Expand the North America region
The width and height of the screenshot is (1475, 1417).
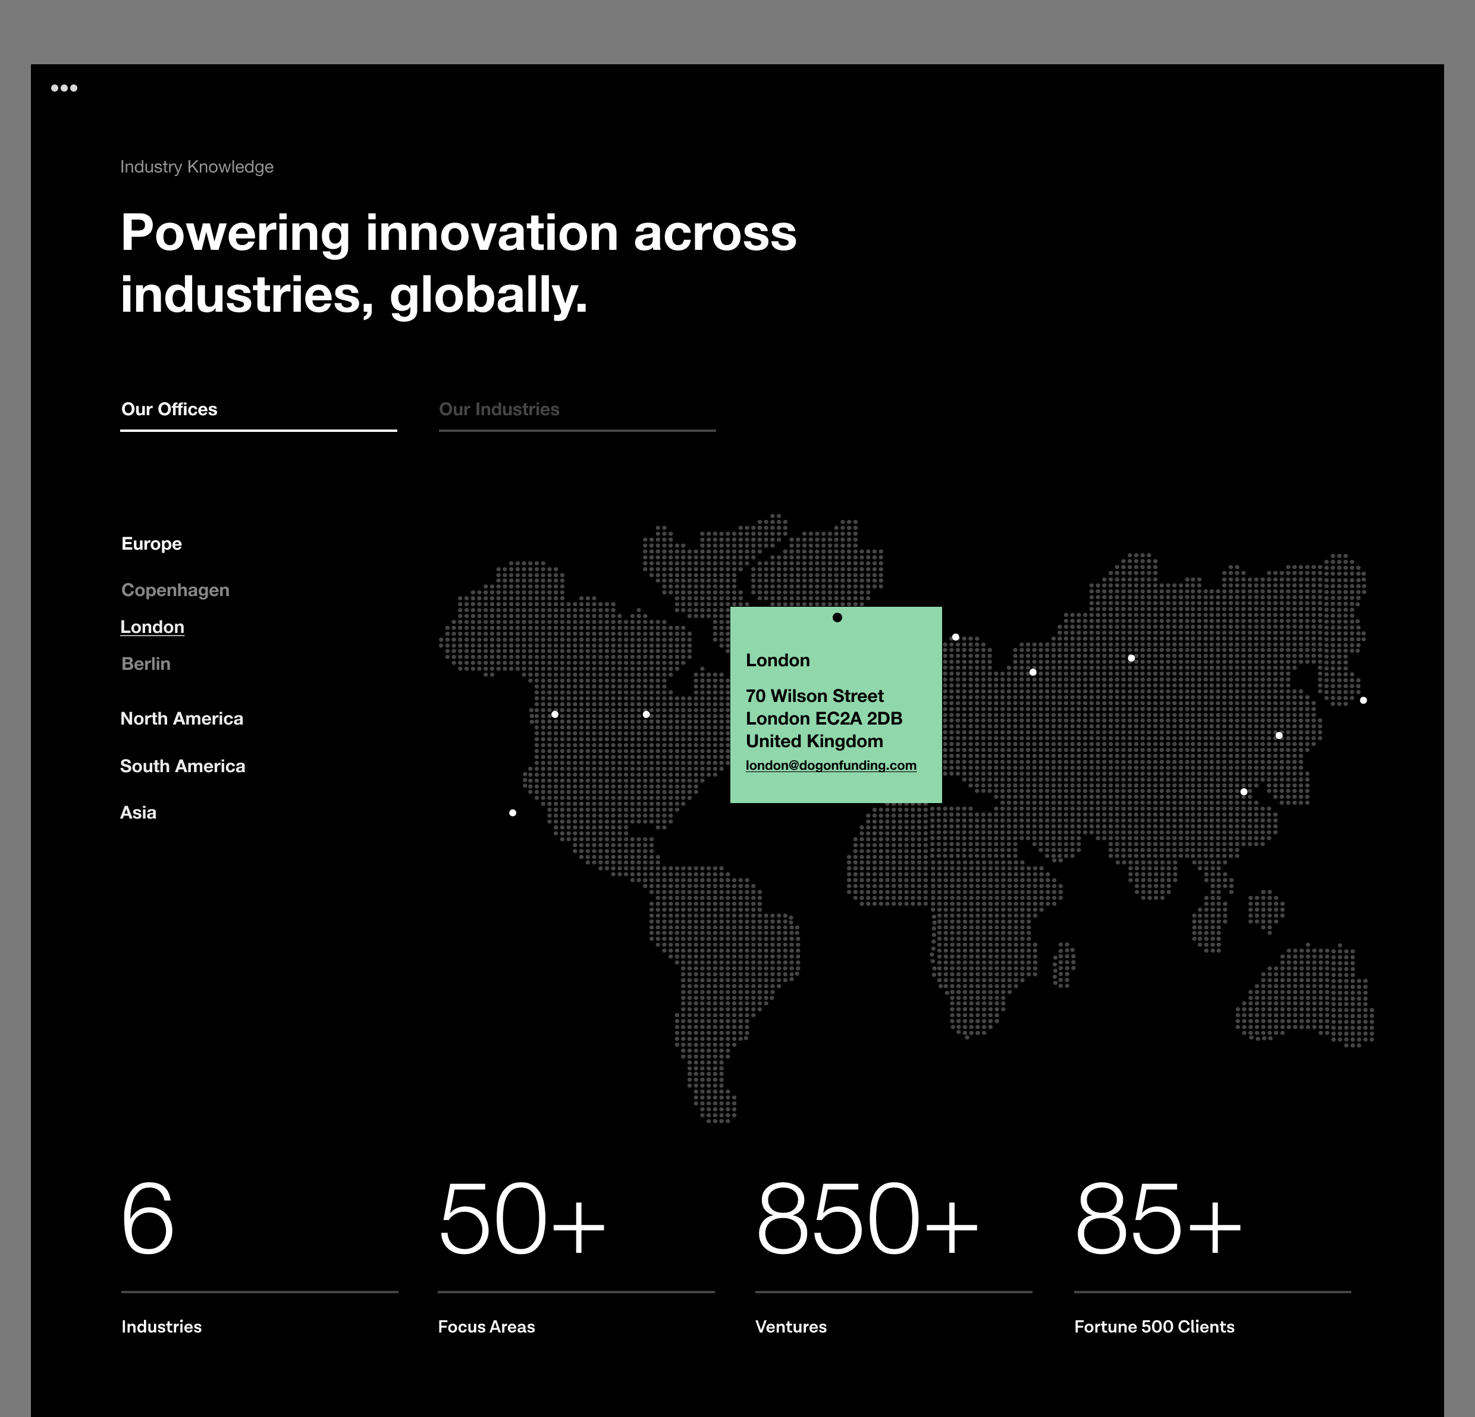(181, 719)
